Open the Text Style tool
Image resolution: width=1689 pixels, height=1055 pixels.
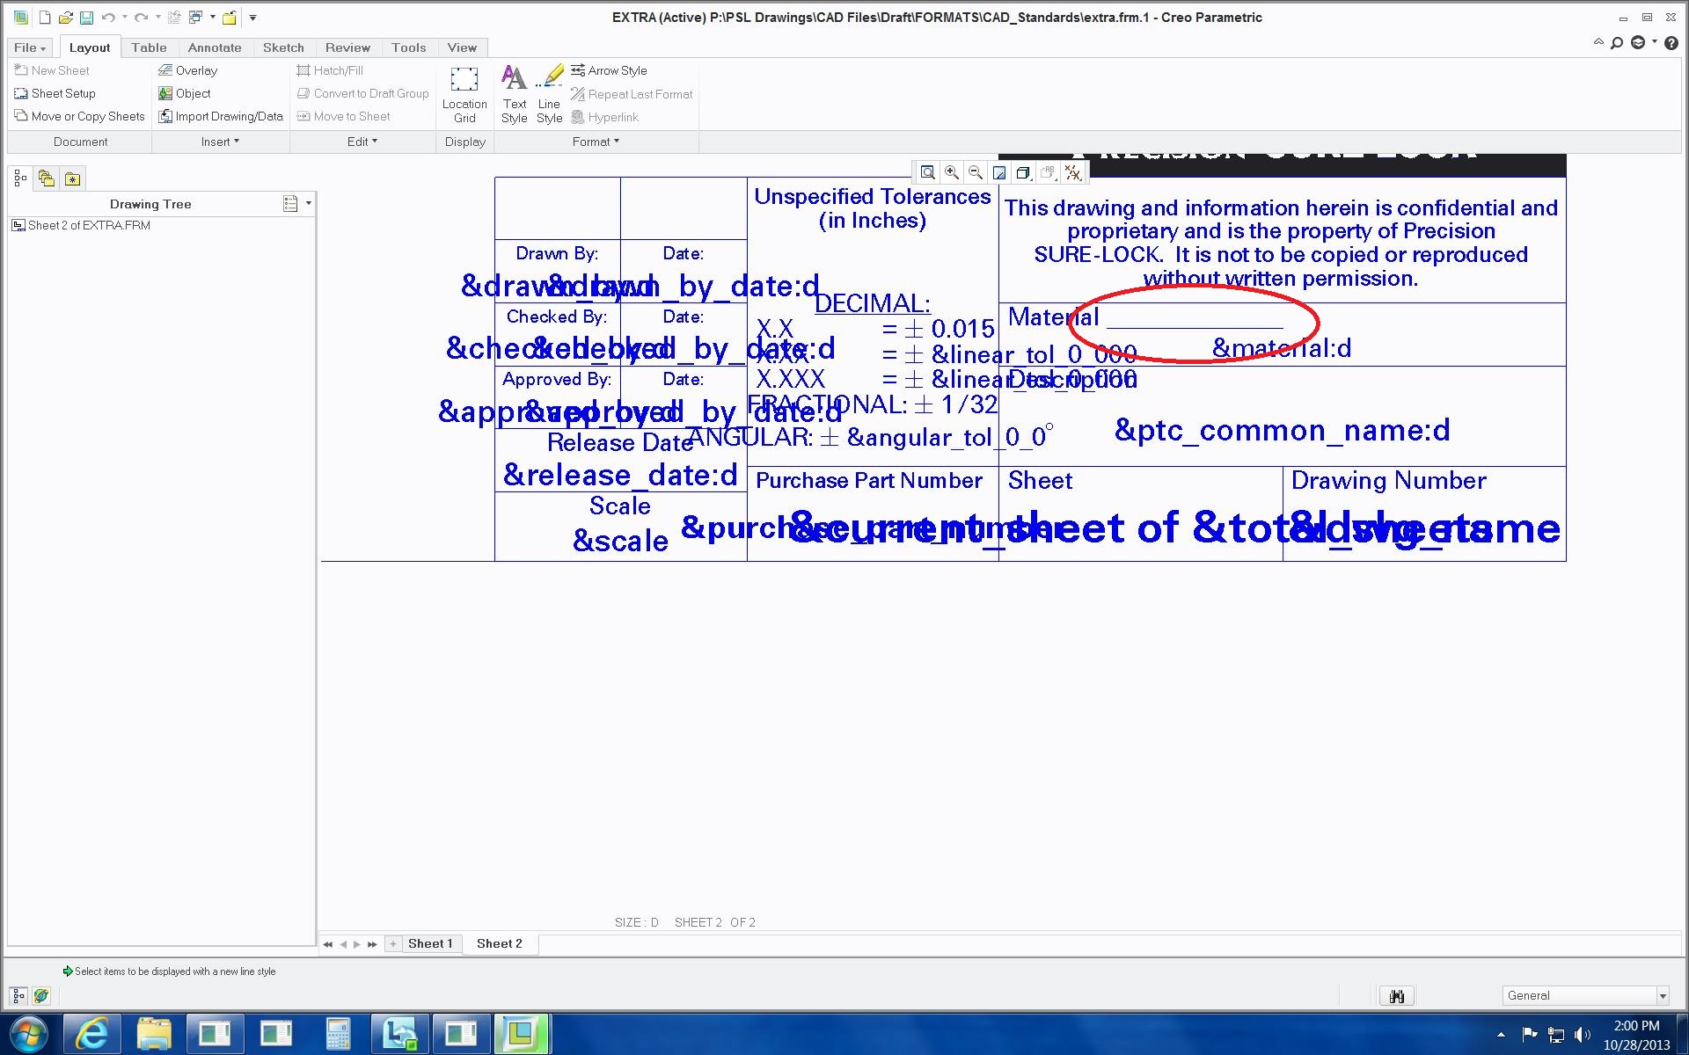click(515, 95)
